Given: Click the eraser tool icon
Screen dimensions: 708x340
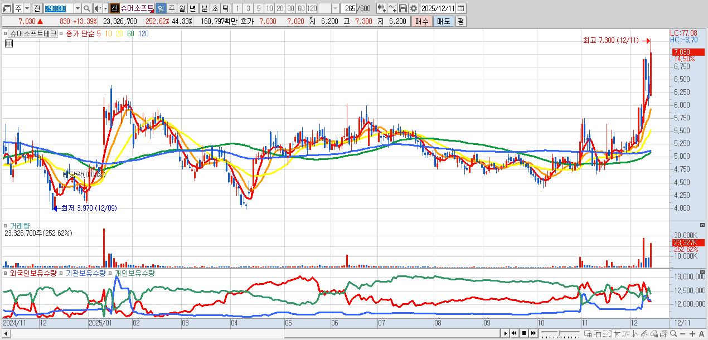Looking at the screenshot, I should point(654,333).
